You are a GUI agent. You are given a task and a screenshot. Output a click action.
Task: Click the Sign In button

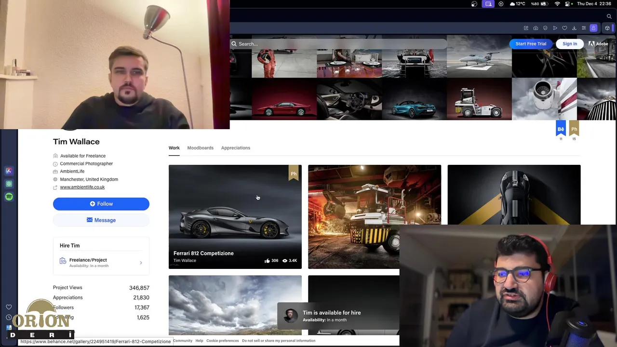coord(569,44)
